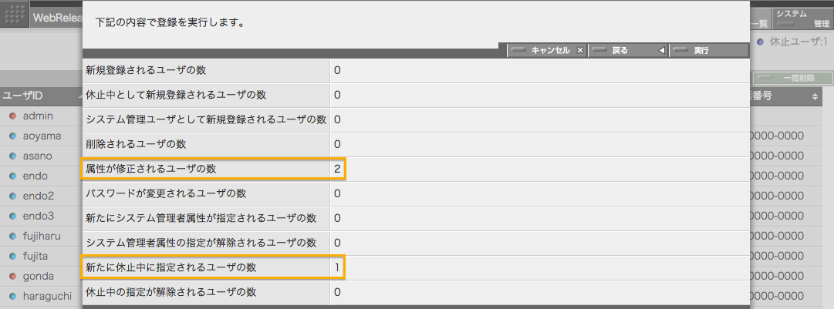Click the キャンセル button
The height and width of the screenshot is (309, 834).
pyautogui.click(x=547, y=50)
